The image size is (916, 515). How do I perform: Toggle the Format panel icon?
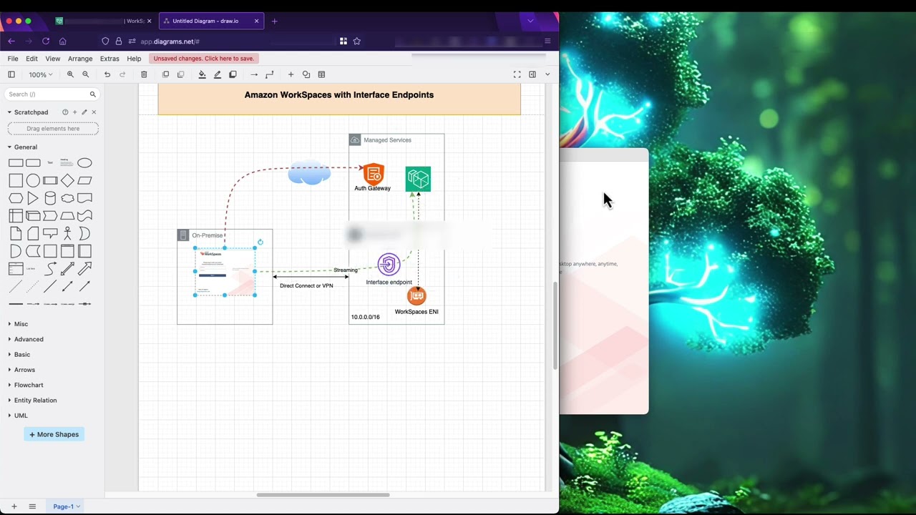[x=532, y=74]
